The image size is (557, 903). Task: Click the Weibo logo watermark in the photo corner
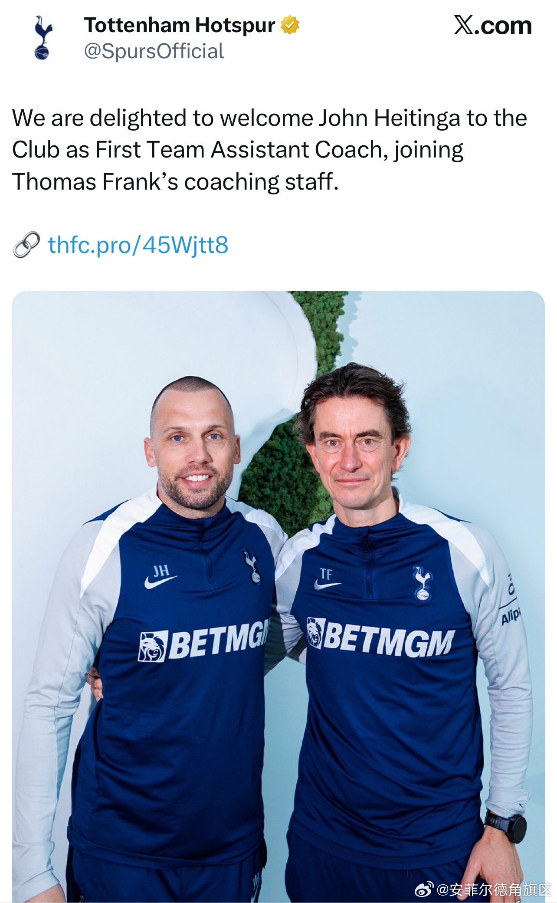[x=425, y=890]
